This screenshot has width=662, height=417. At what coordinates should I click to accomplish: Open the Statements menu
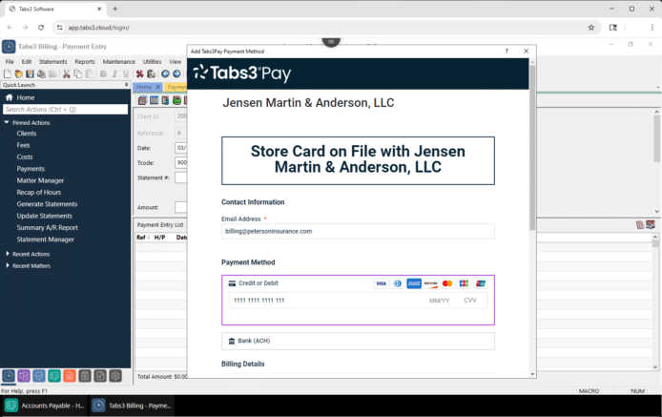point(52,61)
